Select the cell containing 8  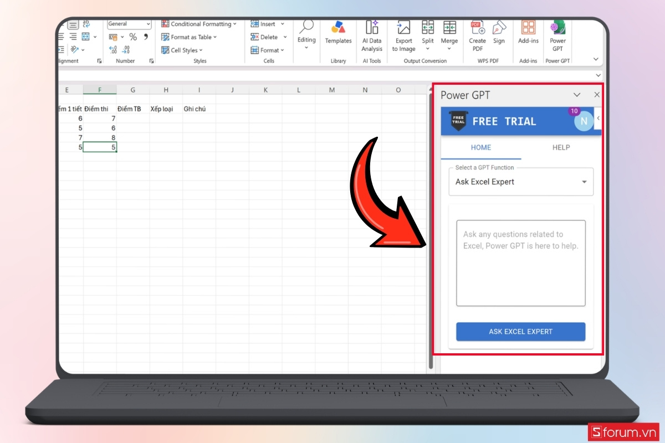click(100, 137)
